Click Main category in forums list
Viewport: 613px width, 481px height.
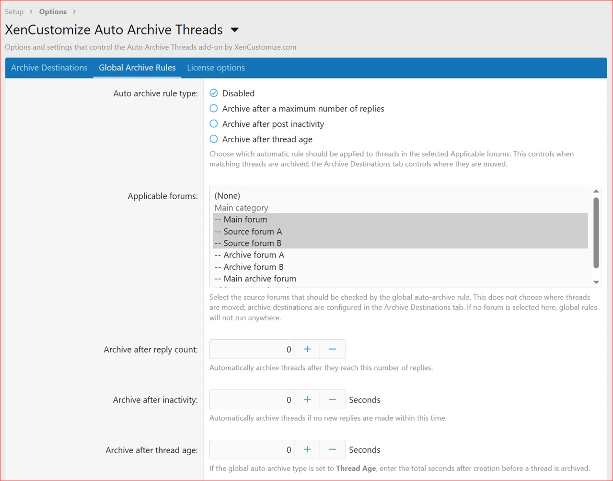click(x=400, y=208)
